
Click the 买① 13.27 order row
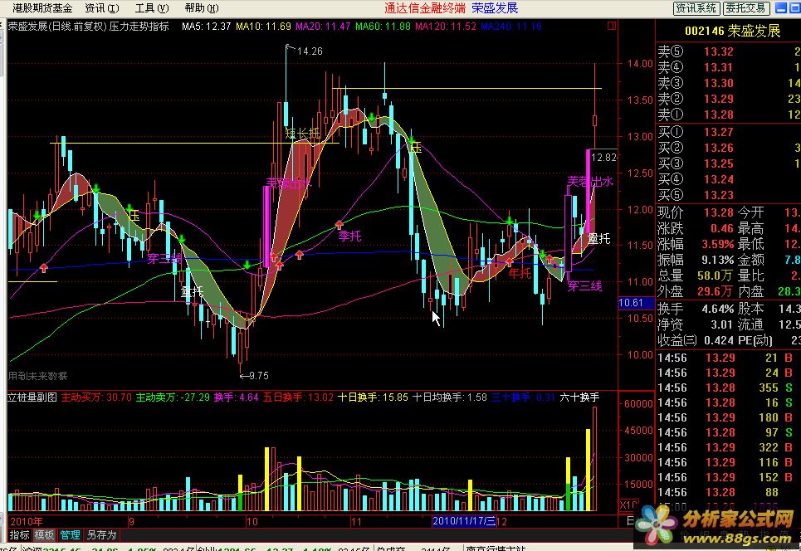pyautogui.click(x=729, y=132)
